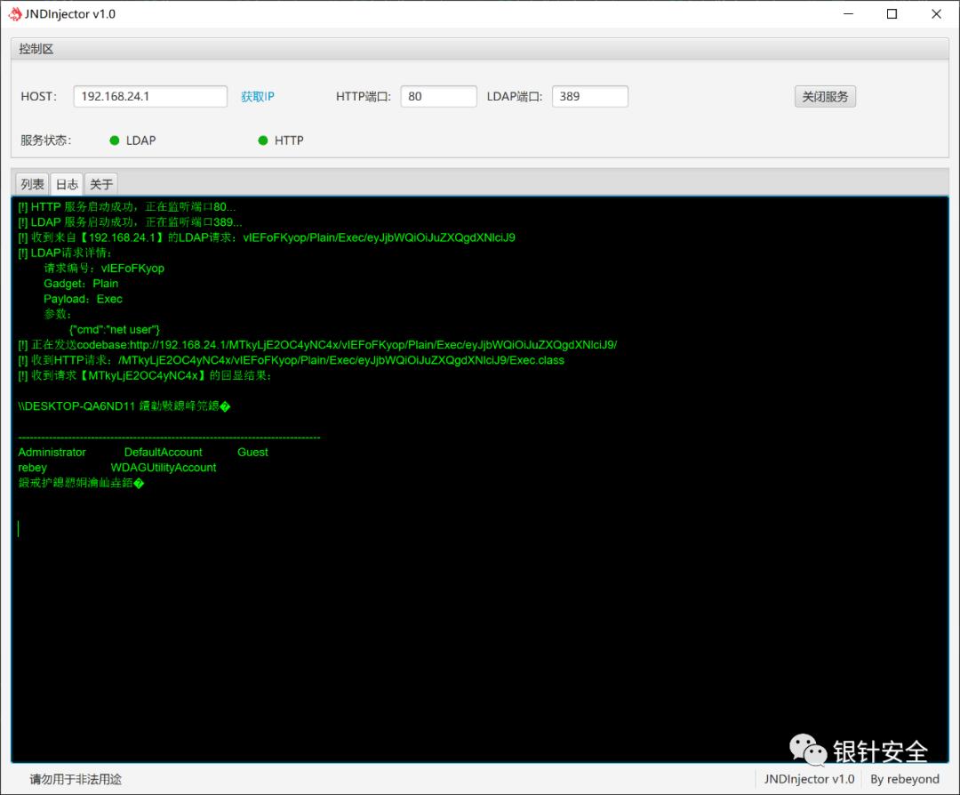Click the 获取IP link
The image size is (960, 795).
click(x=258, y=96)
